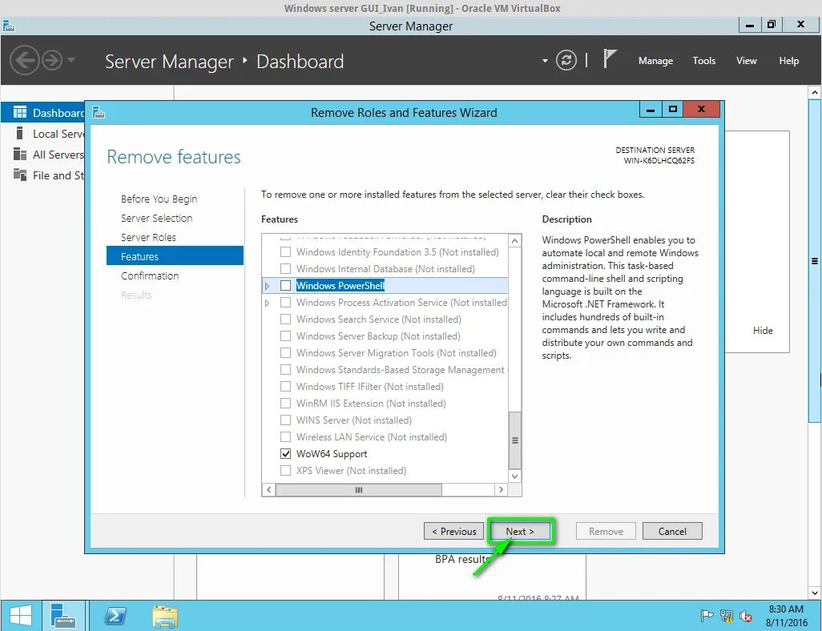Select the Features wizard step
Viewport: 822px width, 631px height.
tap(175, 255)
